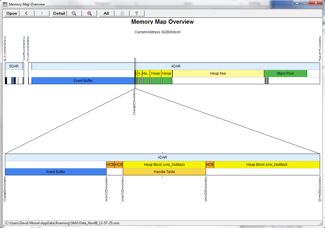Screen dimensions: 325x228
Task: Click the Open button in the toolbar
Action: point(12,14)
